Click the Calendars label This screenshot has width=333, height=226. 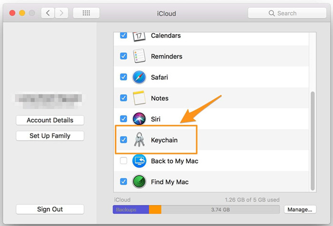(x=166, y=36)
